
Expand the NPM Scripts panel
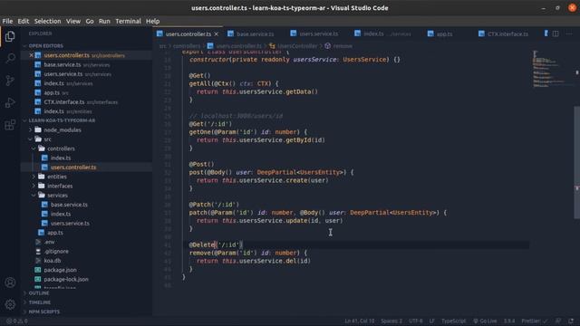click(x=43, y=312)
